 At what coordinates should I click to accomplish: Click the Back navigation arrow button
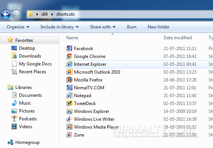point(6,14)
